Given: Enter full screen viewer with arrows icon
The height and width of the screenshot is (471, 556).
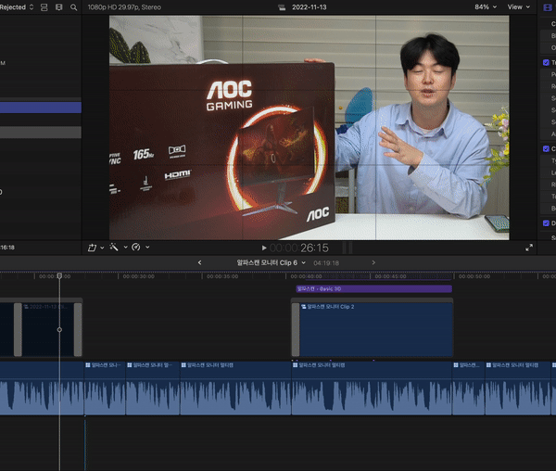Looking at the screenshot, I should [529, 248].
